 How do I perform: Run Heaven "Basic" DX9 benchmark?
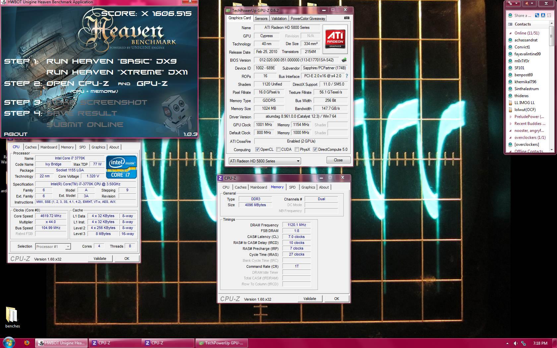pyautogui.click(x=111, y=61)
